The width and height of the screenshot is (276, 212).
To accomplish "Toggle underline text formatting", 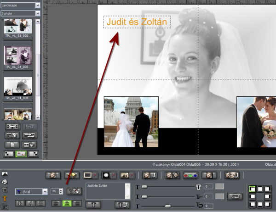I will (x=40, y=203).
